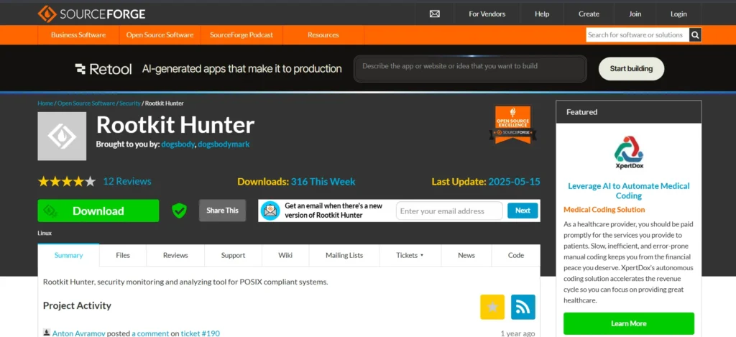Go to Security breadcrumb
Viewport: 736px width, 337px height.
pyautogui.click(x=130, y=103)
